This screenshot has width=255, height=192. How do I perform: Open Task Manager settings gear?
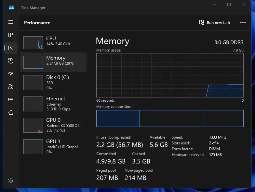tap(11, 180)
